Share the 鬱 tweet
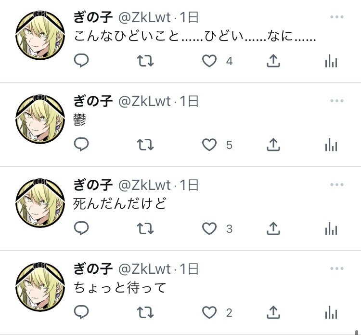361x335 pixels. pyautogui.click(x=273, y=145)
